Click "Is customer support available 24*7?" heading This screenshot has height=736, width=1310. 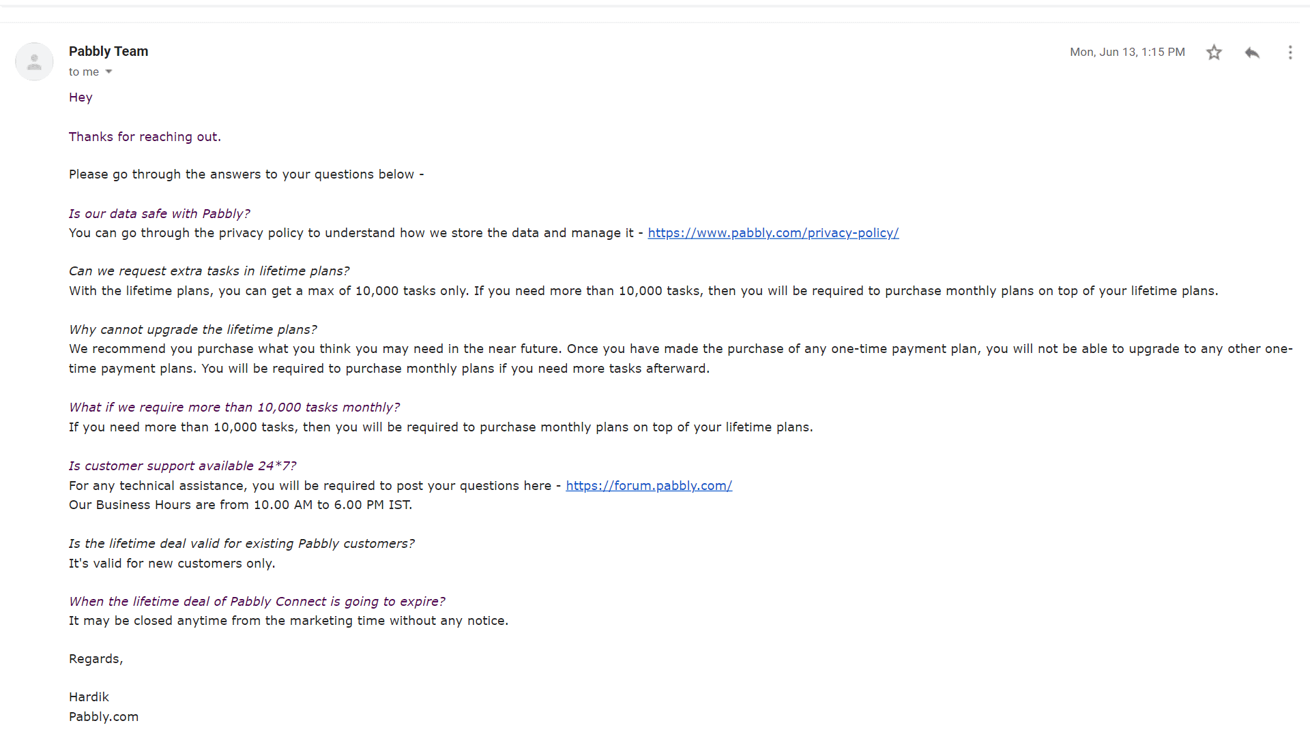tap(182, 466)
